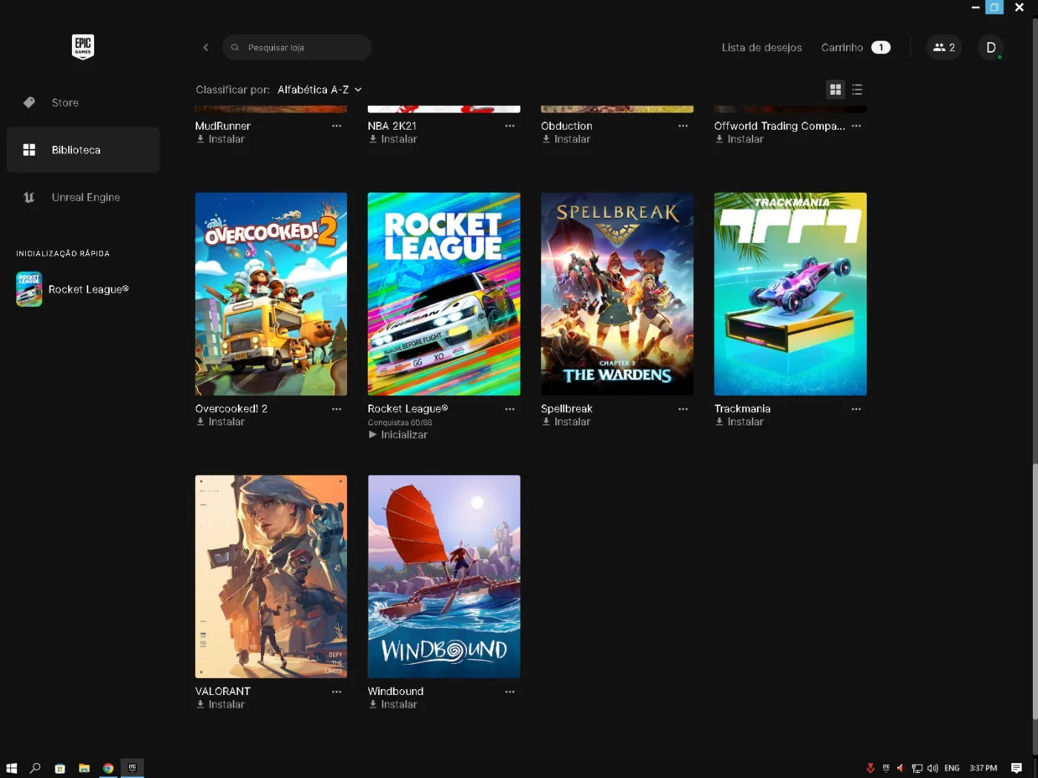1038x778 pixels.
Task: Open NBA 2K21 options menu
Action: coord(509,126)
